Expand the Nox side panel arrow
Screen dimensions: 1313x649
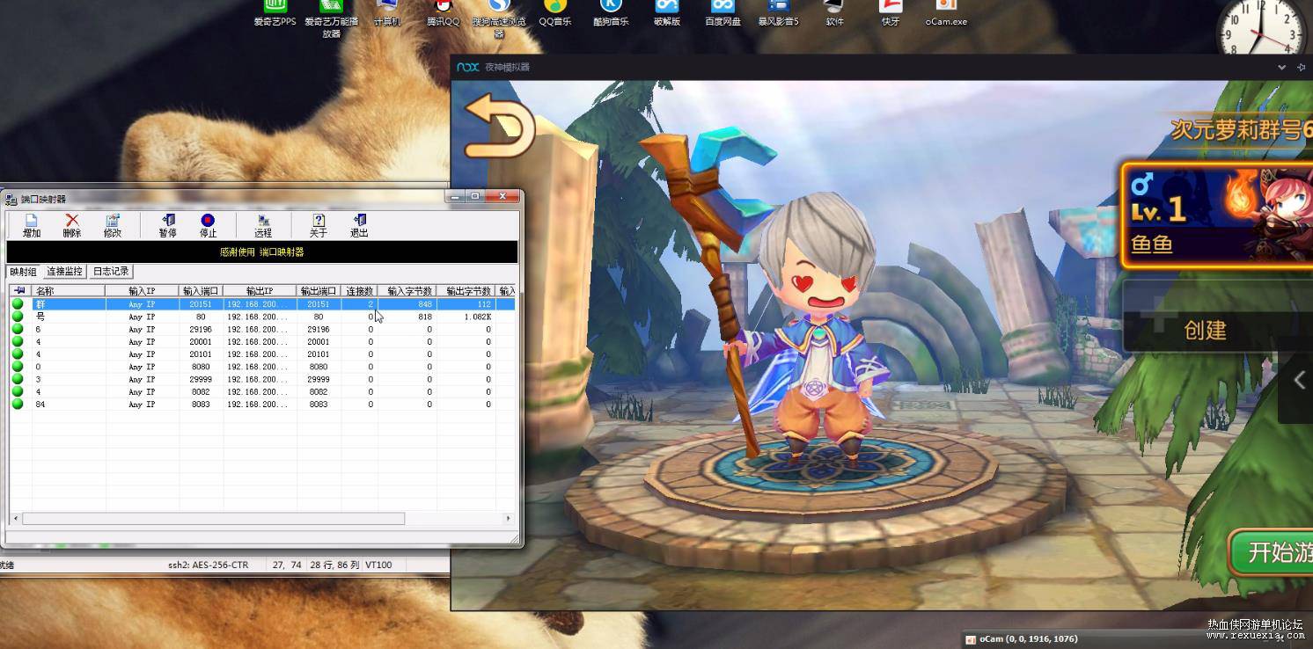point(1299,380)
